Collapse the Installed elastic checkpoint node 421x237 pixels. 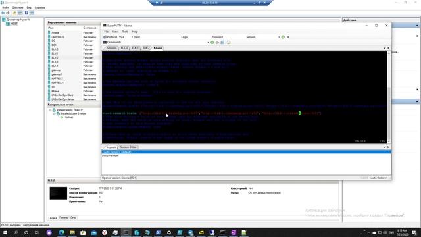click(x=50, y=110)
